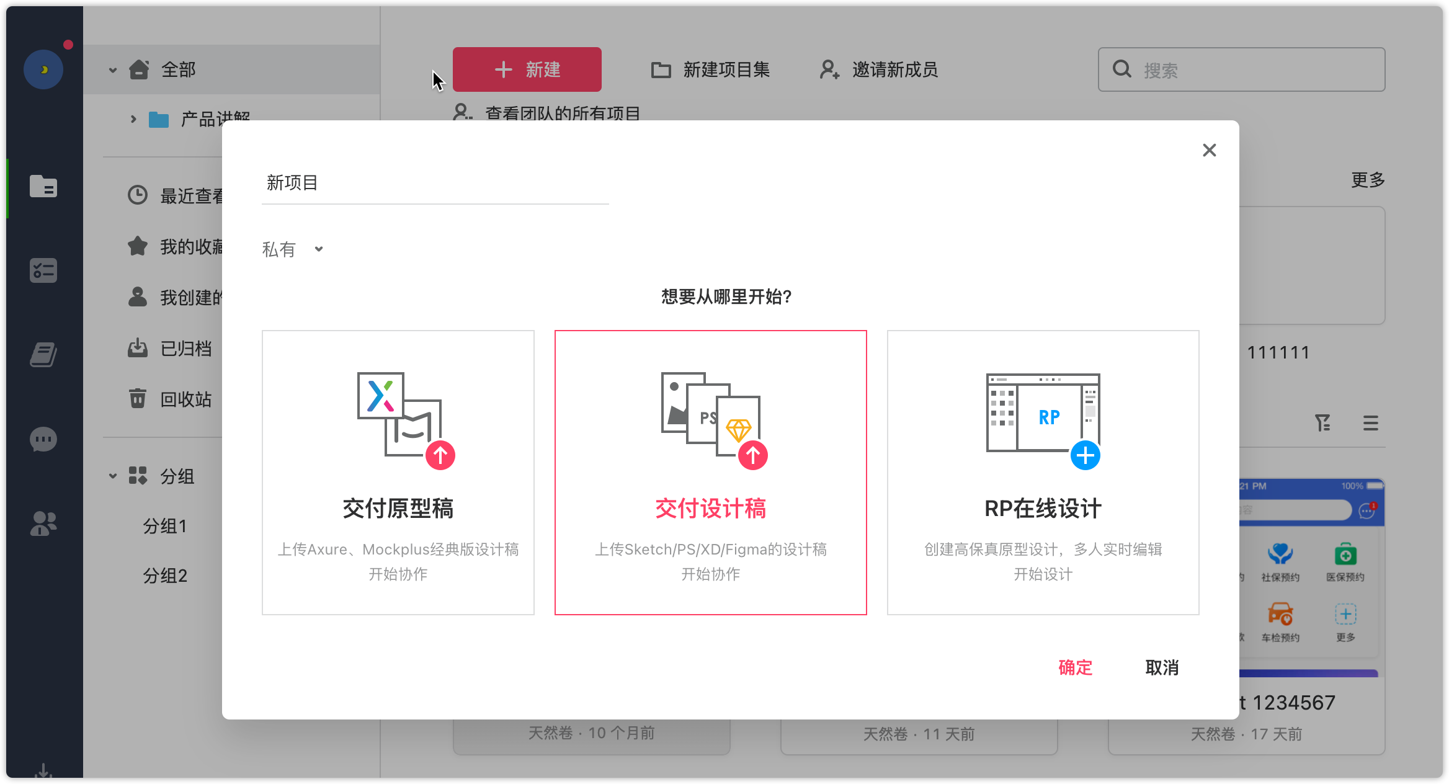Click the RP online design illustration
Viewport: 1449px width, 784px height.
(x=1043, y=421)
